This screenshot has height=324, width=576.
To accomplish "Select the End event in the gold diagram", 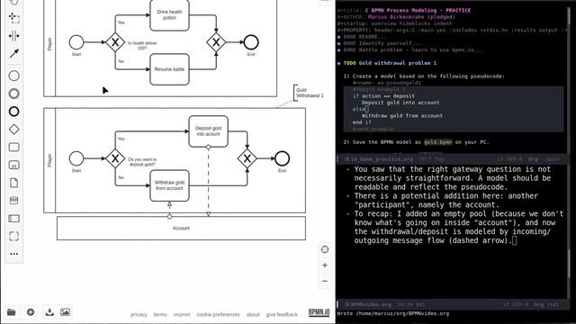I will pos(282,158).
